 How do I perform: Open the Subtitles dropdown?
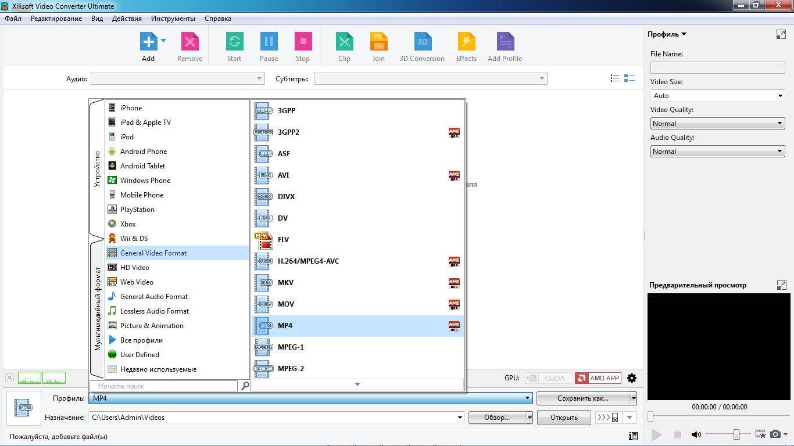pos(430,78)
